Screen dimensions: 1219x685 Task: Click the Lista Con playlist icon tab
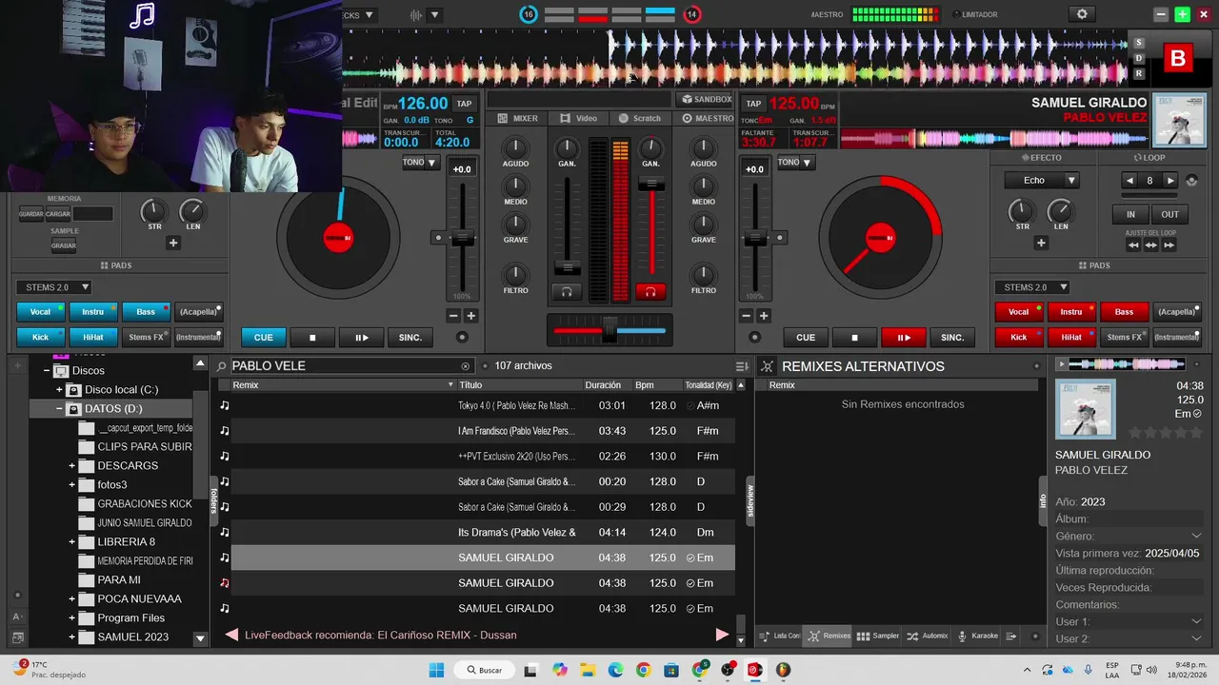[x=779, y=636]
